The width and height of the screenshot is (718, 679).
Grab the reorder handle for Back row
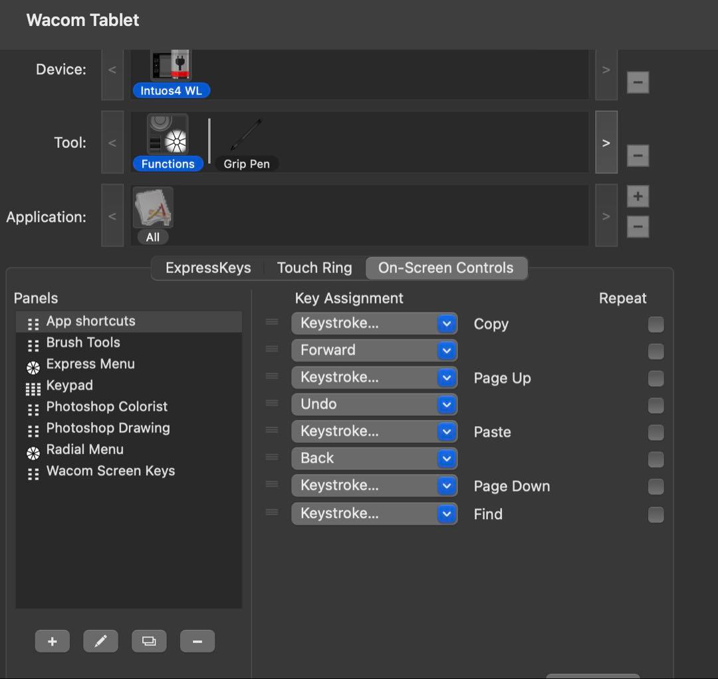click(x=272, y=457)
